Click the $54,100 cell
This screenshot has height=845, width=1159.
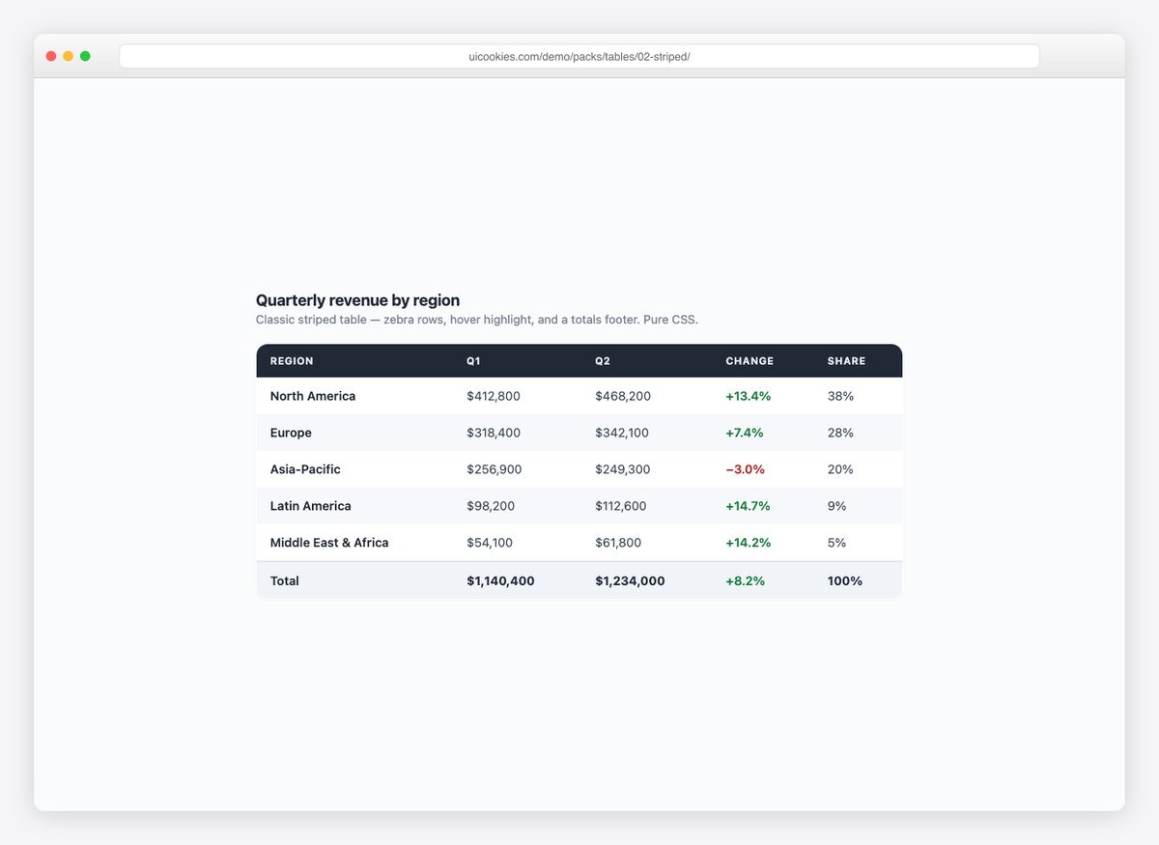tap(490, 543)
